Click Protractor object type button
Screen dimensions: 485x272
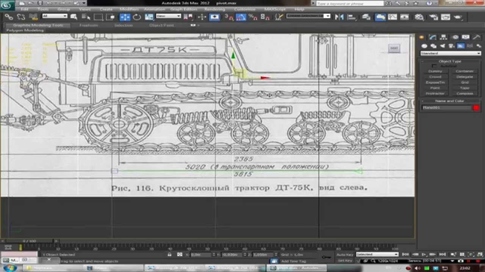[435, 93]
